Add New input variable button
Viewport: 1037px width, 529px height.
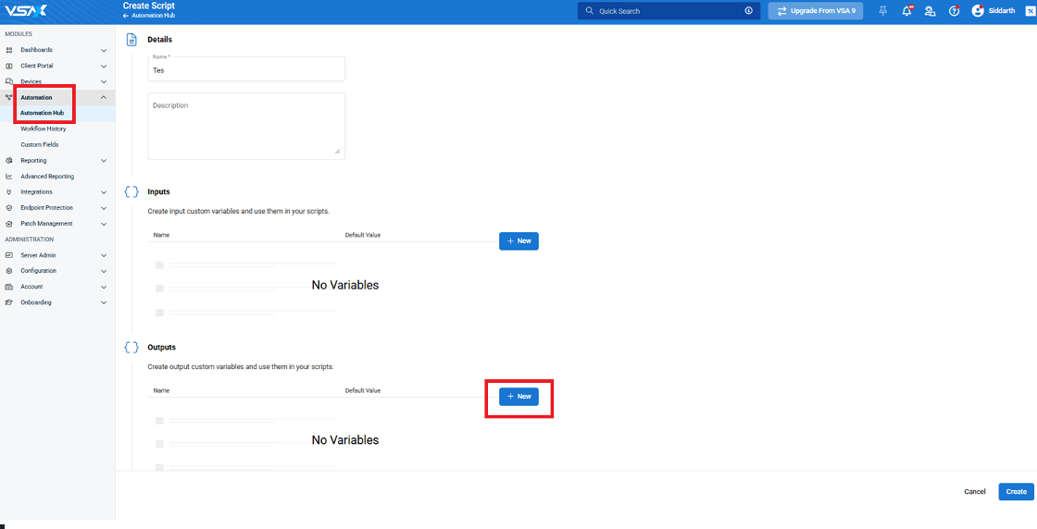coord(518,240)
